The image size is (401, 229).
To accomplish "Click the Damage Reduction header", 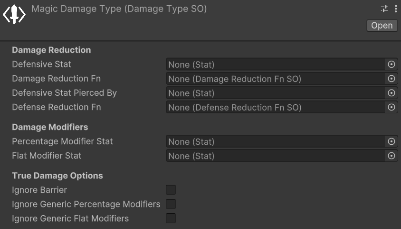I will (x=51, y=50).
